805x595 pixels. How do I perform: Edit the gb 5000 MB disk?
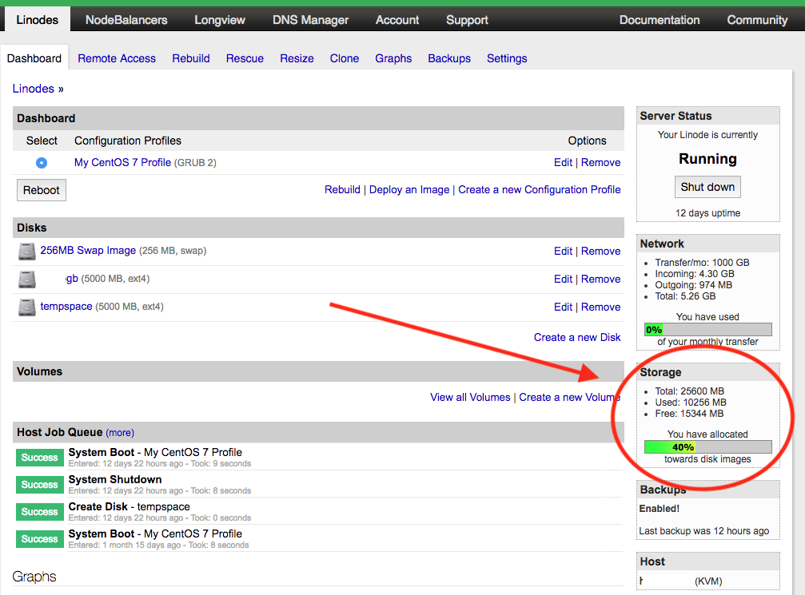564,279
